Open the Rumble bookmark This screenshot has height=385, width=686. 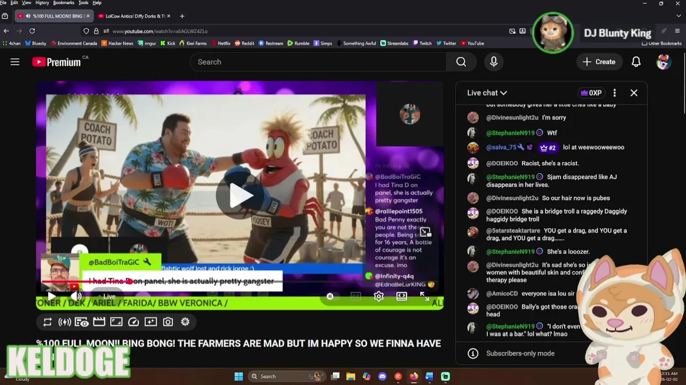[298, 43]
